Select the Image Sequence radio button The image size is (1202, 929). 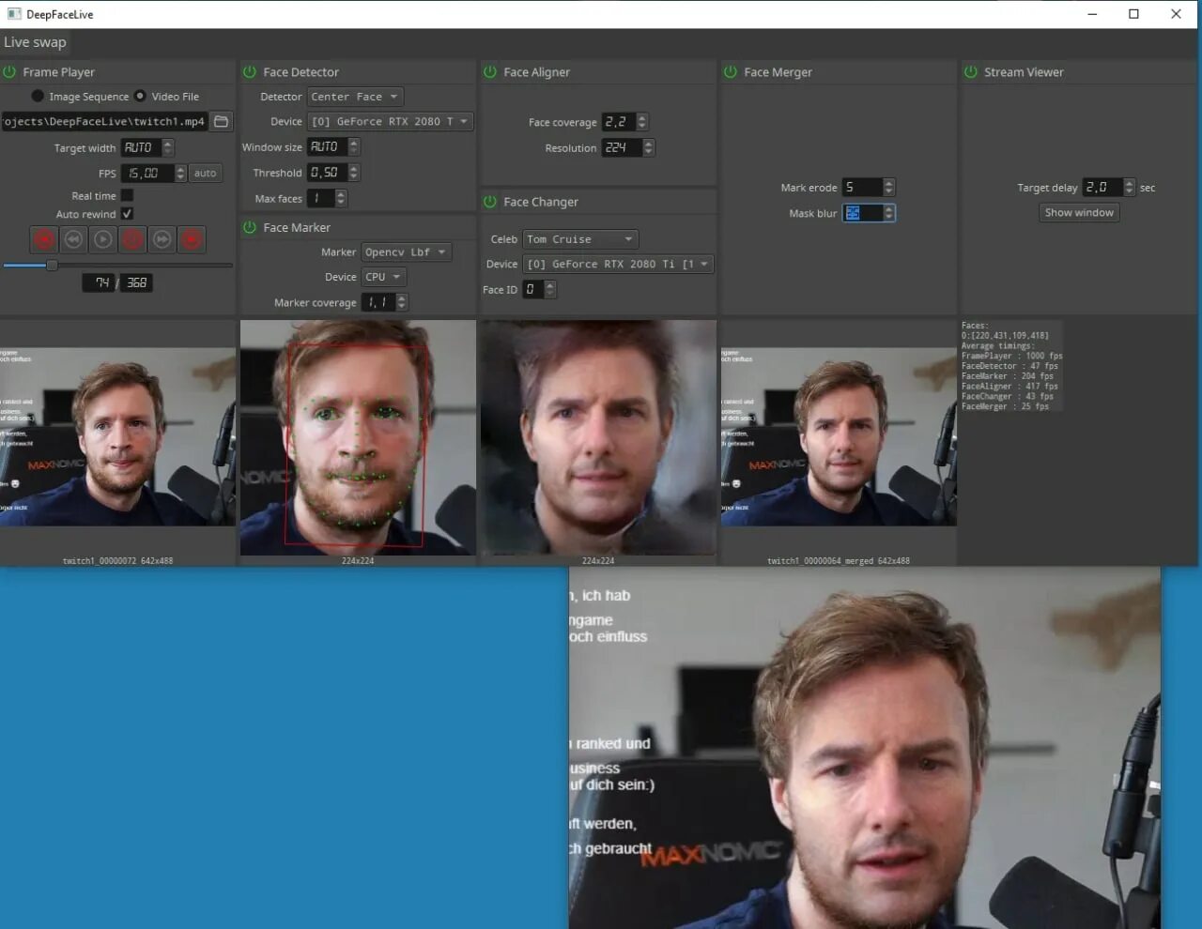(38, 96)
